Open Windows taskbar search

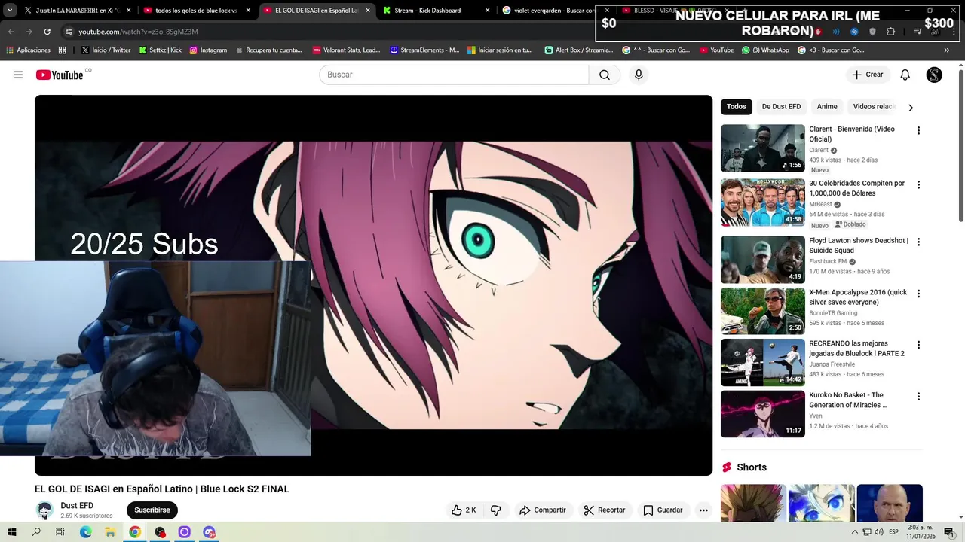36,532
